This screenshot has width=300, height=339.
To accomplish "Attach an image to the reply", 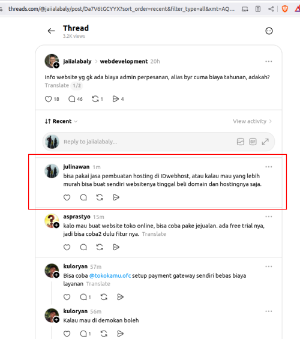I will [241, 142].
